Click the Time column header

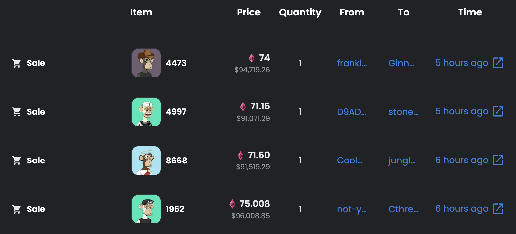[x=470, y=13]
